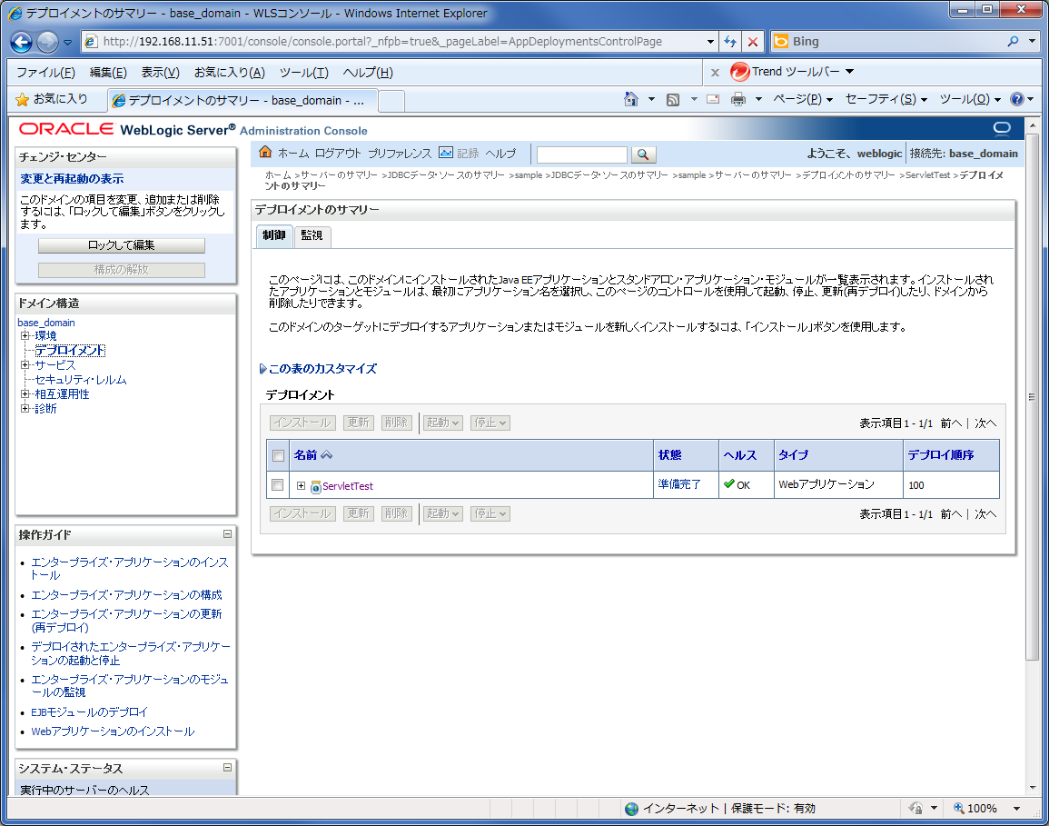Click the zoom level dropdown arrow
1049x826 pixels.
coord(1016,809)
